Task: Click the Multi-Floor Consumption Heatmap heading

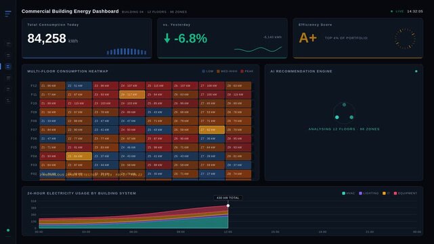Action: click(x=68, y=71)
